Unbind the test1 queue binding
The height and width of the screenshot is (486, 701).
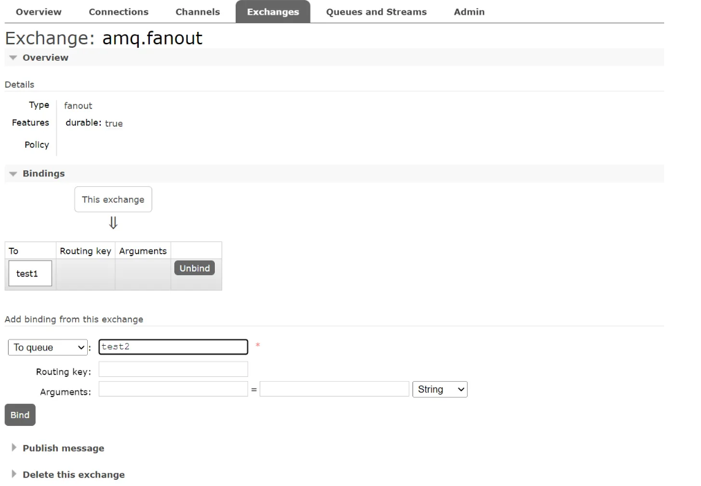click(x=195, y=268)
